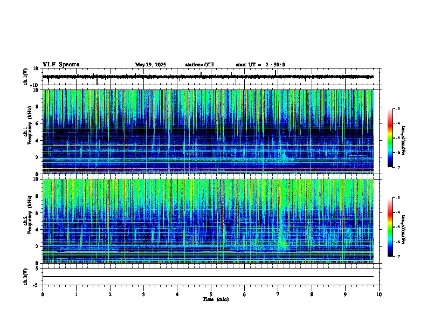427x330 pixels.
Task: Click the "1" tick on the time axis
Action: tap(76, 294)
